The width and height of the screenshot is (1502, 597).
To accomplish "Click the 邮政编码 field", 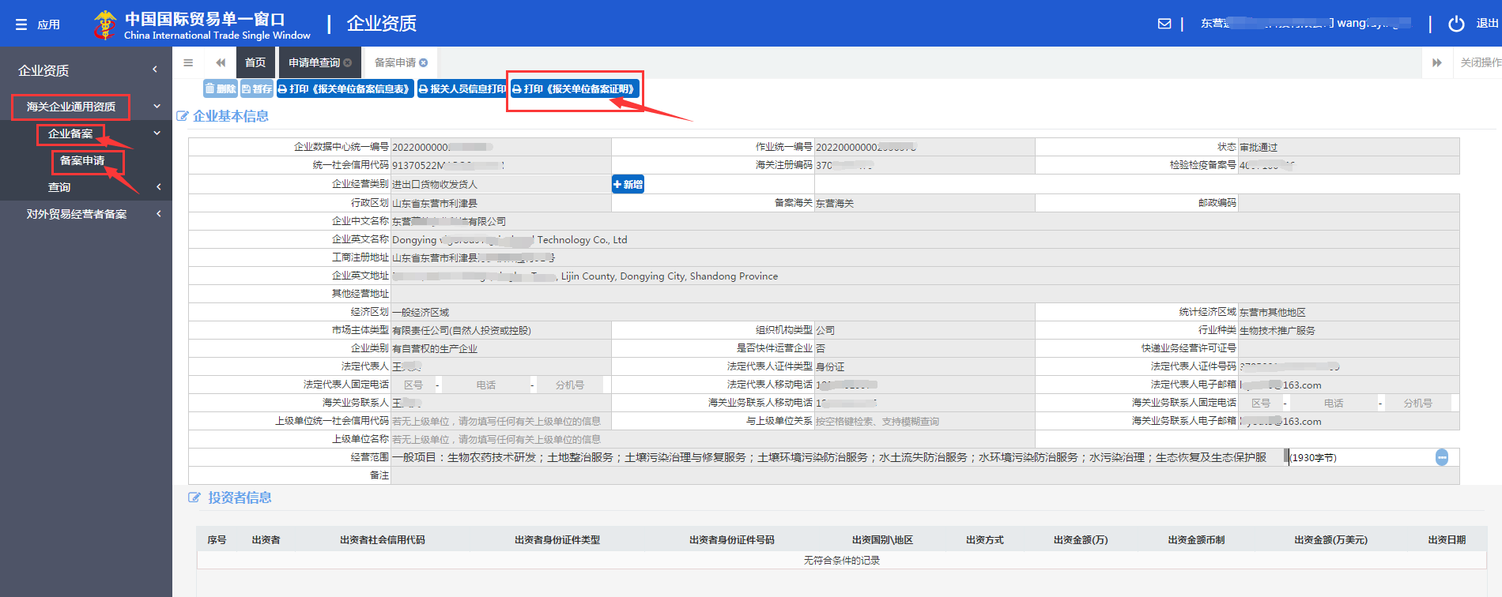I will coord(1349,203).
